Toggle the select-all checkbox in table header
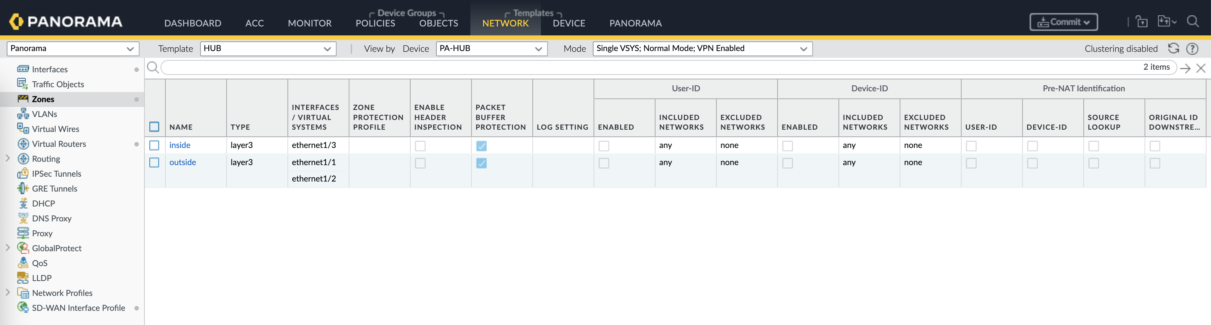This screenshot has height=325, width=1211. (x=154, y=127)
